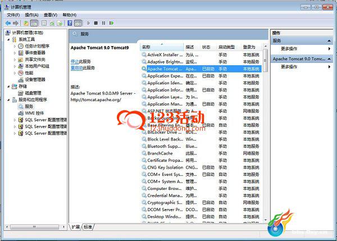Viewport: 337px width, 241px height.
Task: Open the 查看(V) menu
Action: 51,15
